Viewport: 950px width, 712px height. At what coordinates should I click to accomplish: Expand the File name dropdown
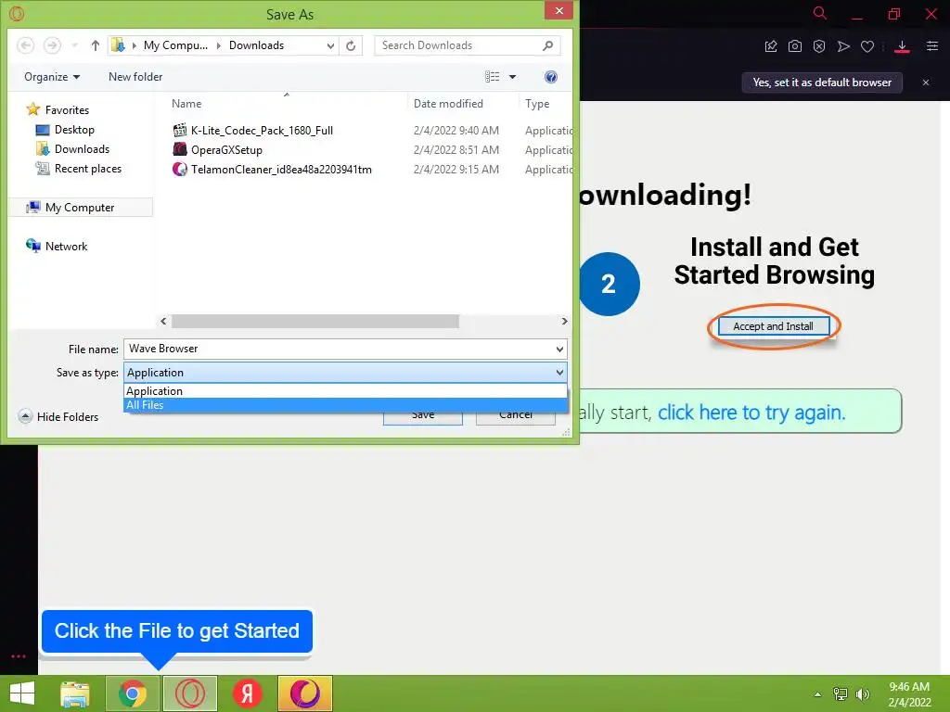[x=559, y=349]
